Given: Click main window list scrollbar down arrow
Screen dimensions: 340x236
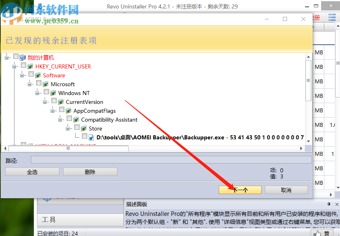Looking at the screenshot, I should [x=338, y=188].
